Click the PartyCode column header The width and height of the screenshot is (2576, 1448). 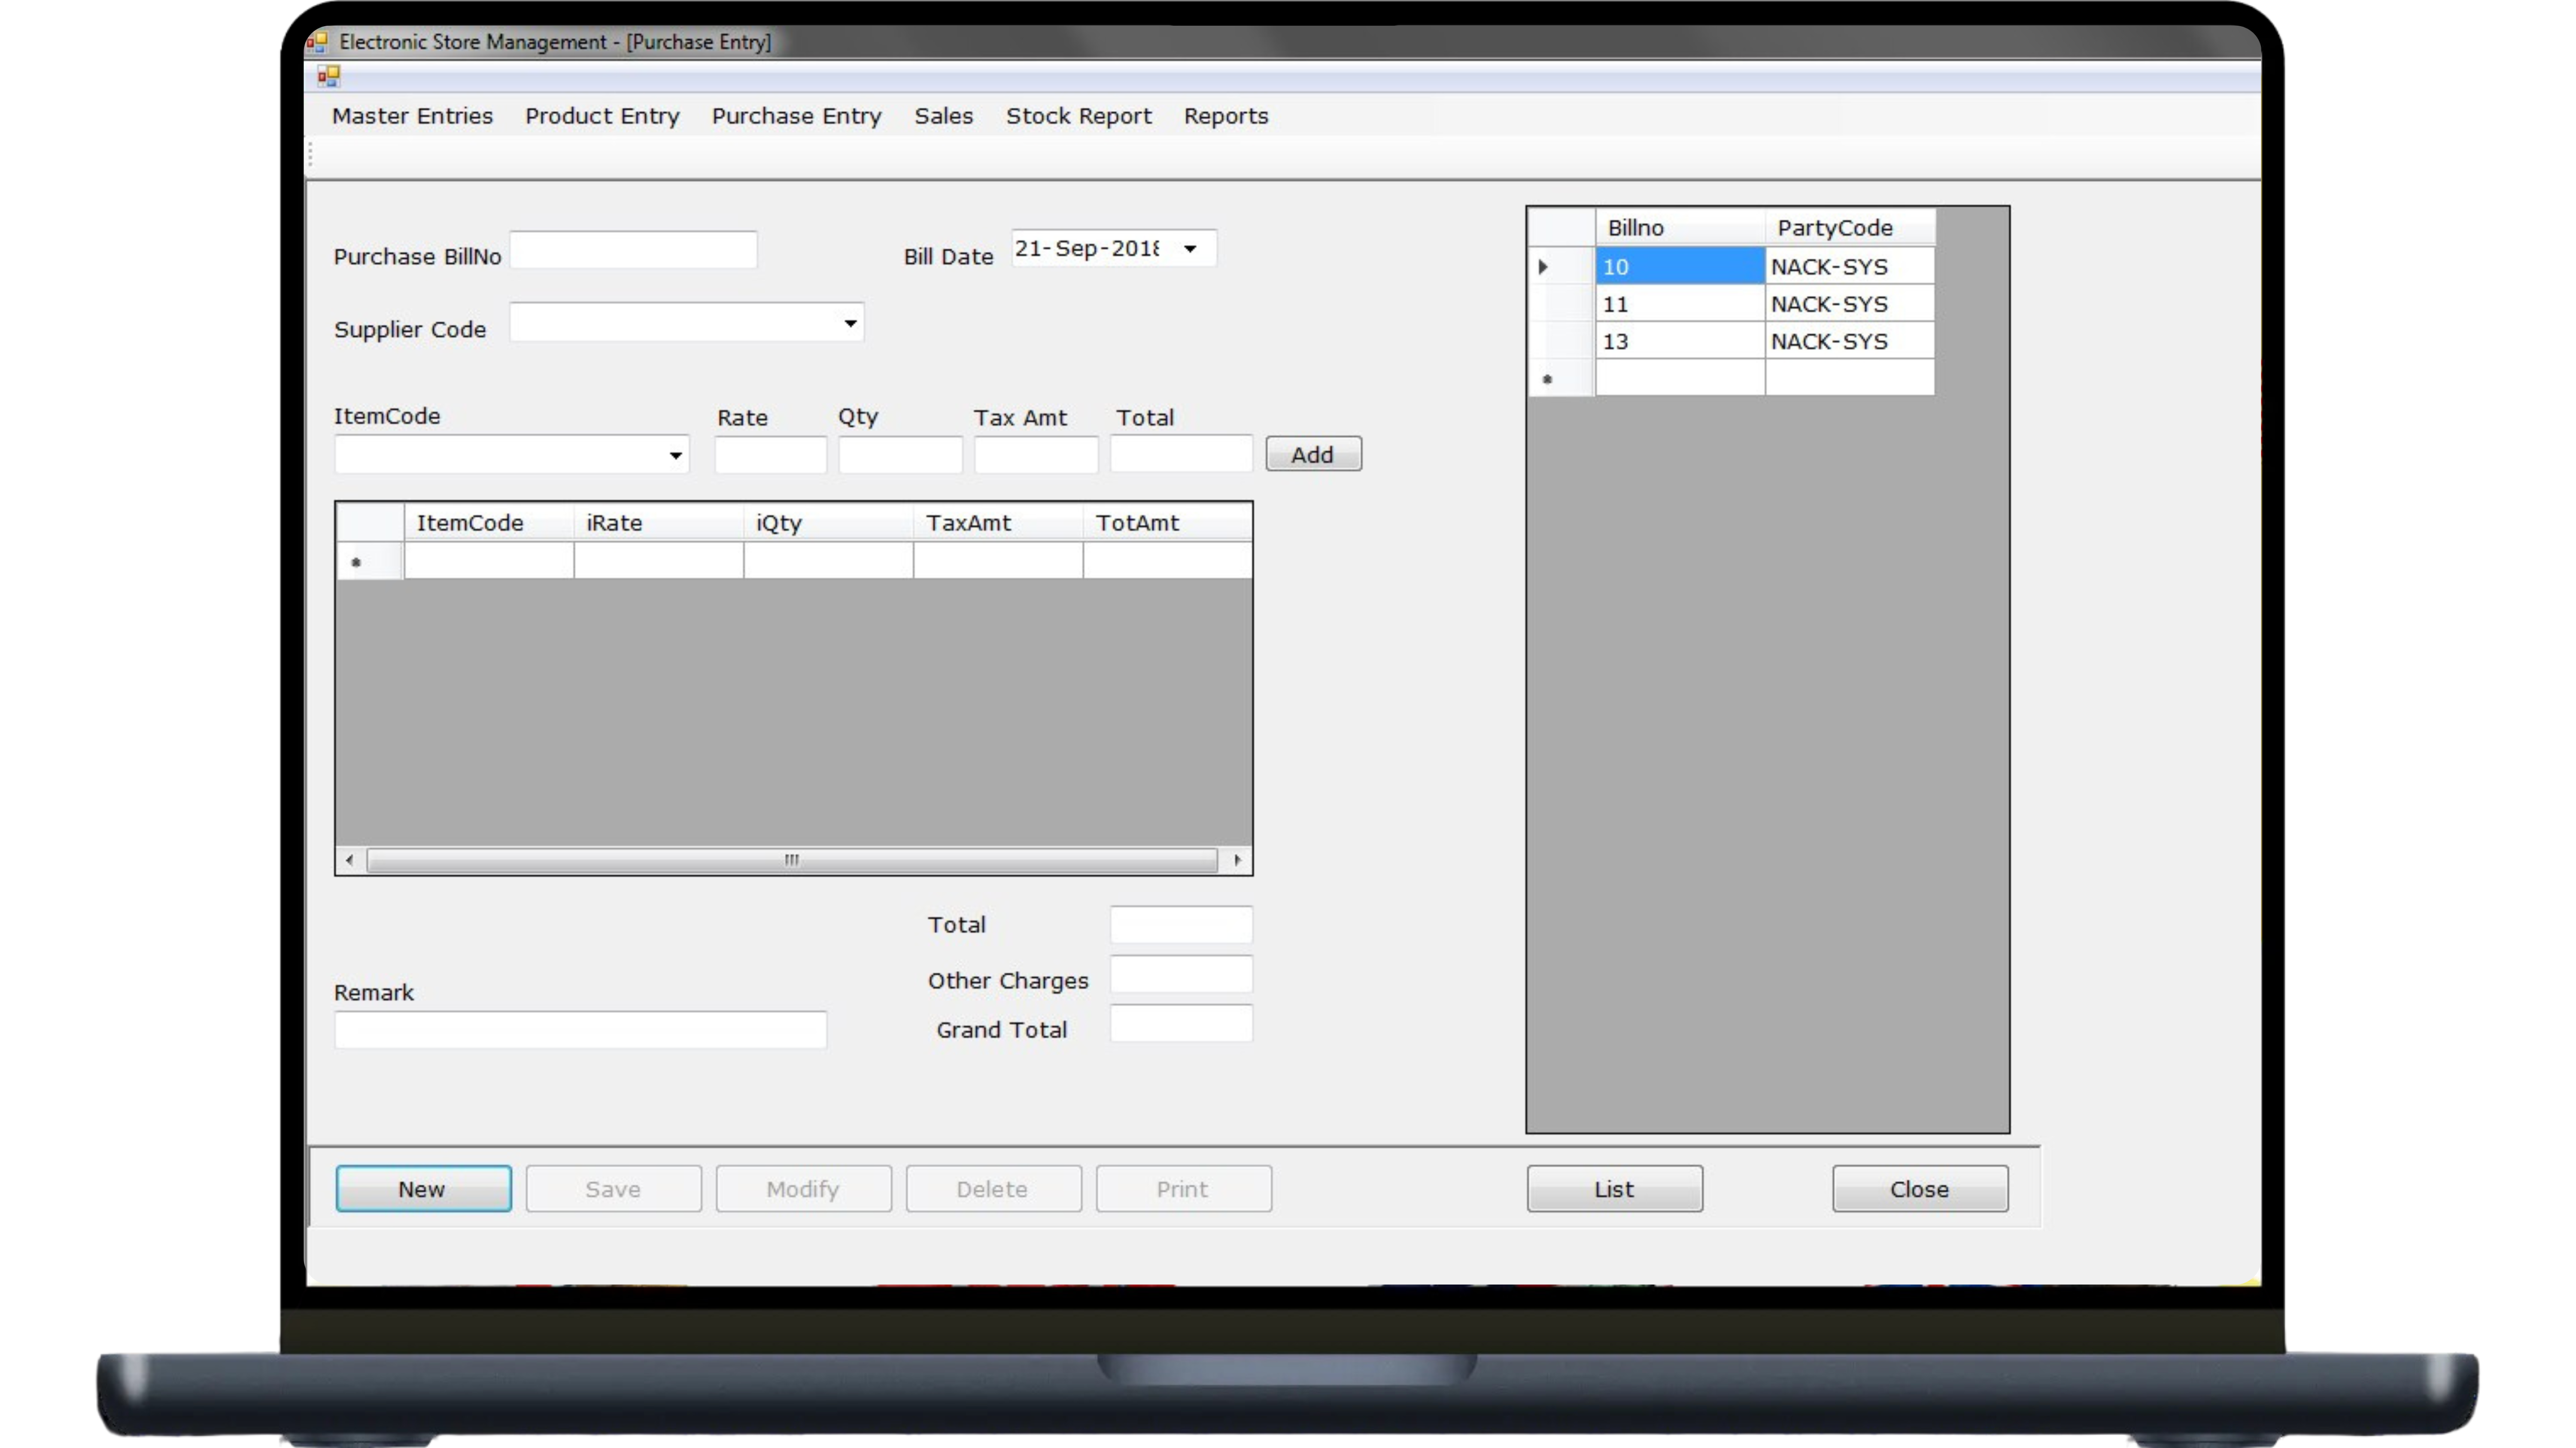pos(1850,228)
